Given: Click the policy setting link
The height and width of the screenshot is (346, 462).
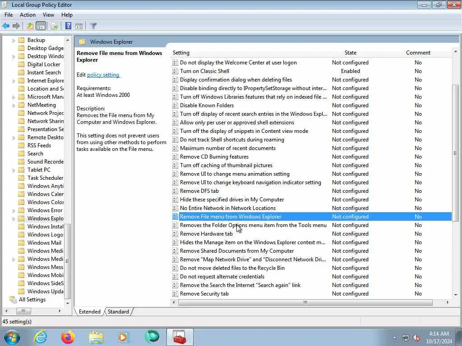Looking at the screenshot, I should coord(103,75).
